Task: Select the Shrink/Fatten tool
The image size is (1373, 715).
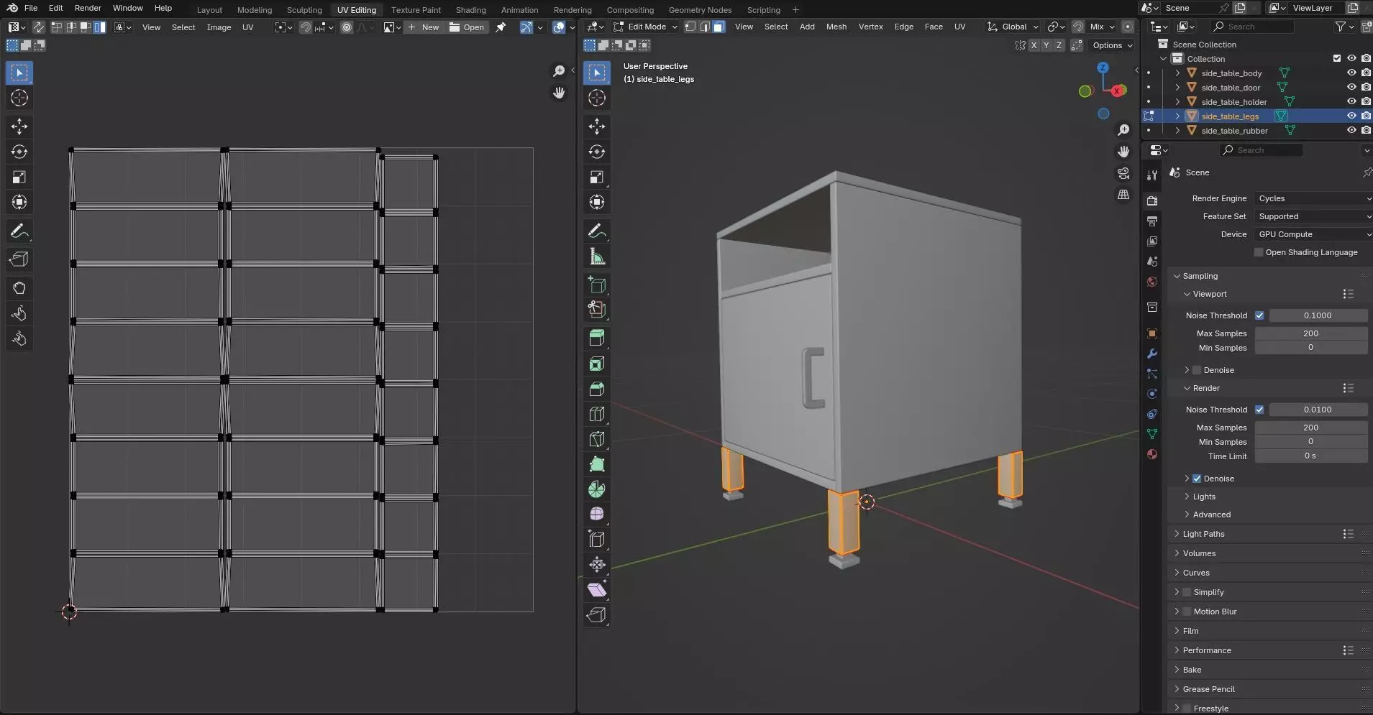Action: point(597,564)
